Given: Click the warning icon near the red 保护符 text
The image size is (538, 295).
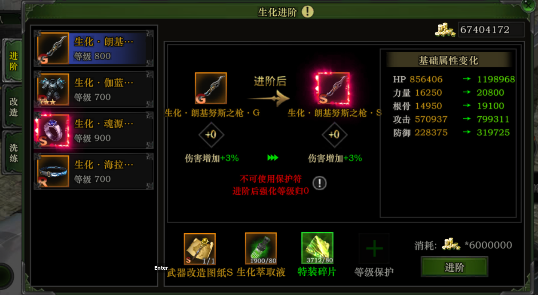Looking at the screenshot, I should click(319, 183).
